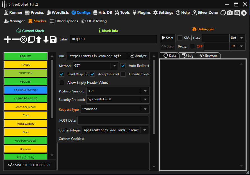Move the selected block up with arrow icon
This screenshot has width=250, height=175.
38,39
